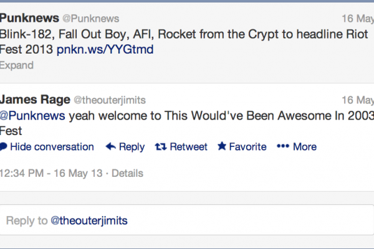
Task: Focus the Reply to @theouterjimits text box
Action: (186, 220)
